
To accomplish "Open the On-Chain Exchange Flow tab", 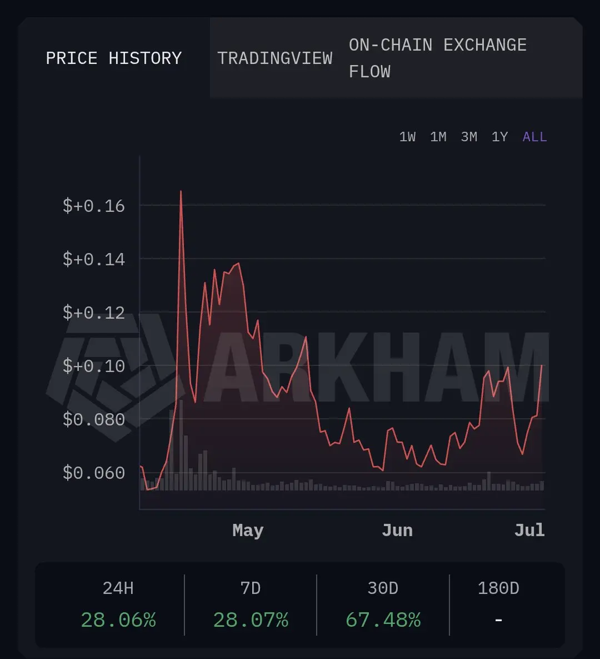I will point(438,58).
